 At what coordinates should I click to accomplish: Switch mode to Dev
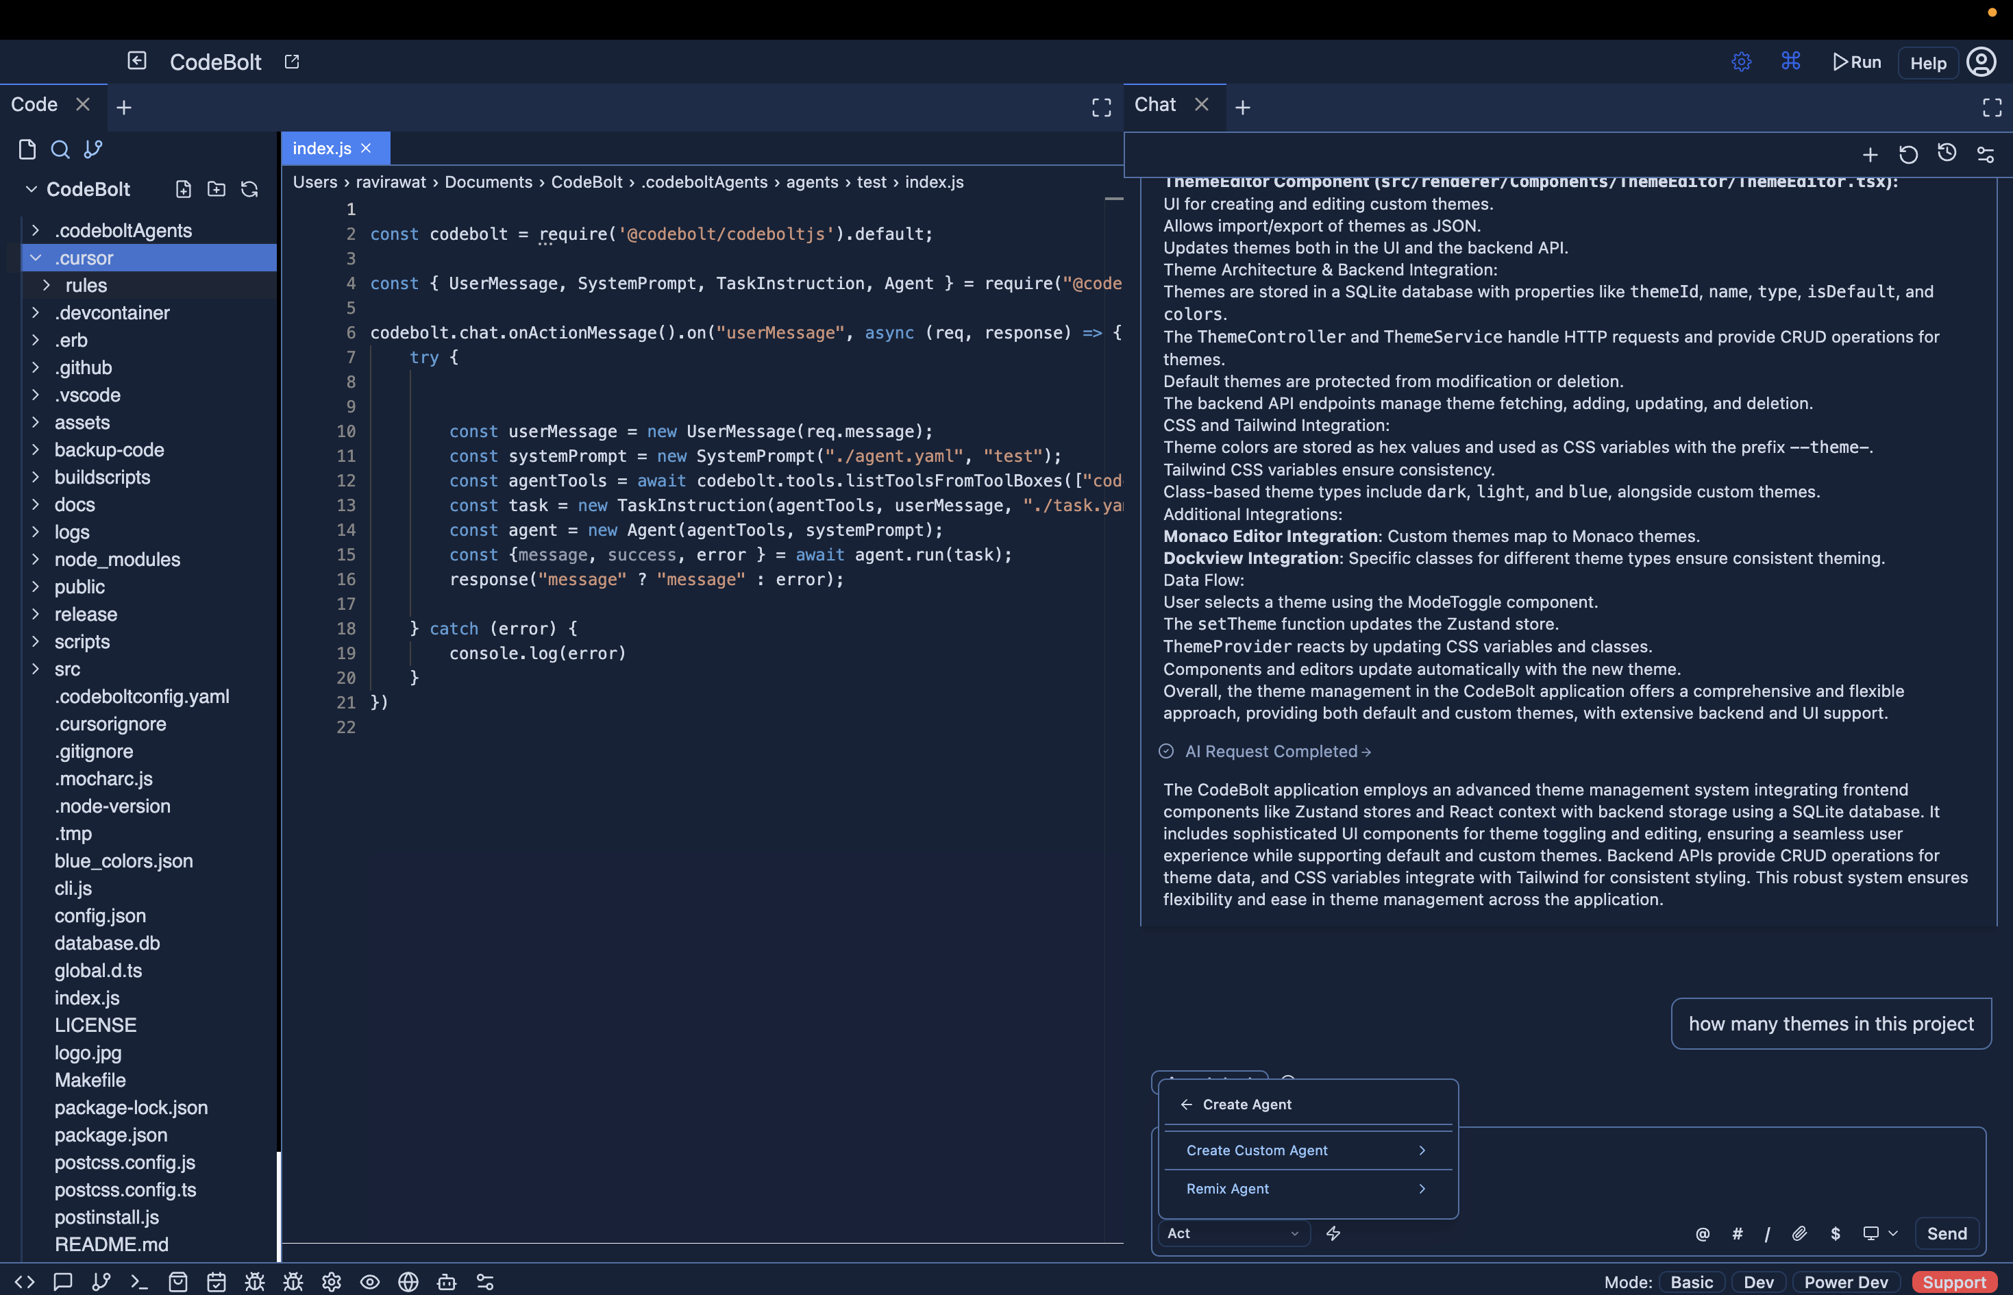click(1759, 1281)
